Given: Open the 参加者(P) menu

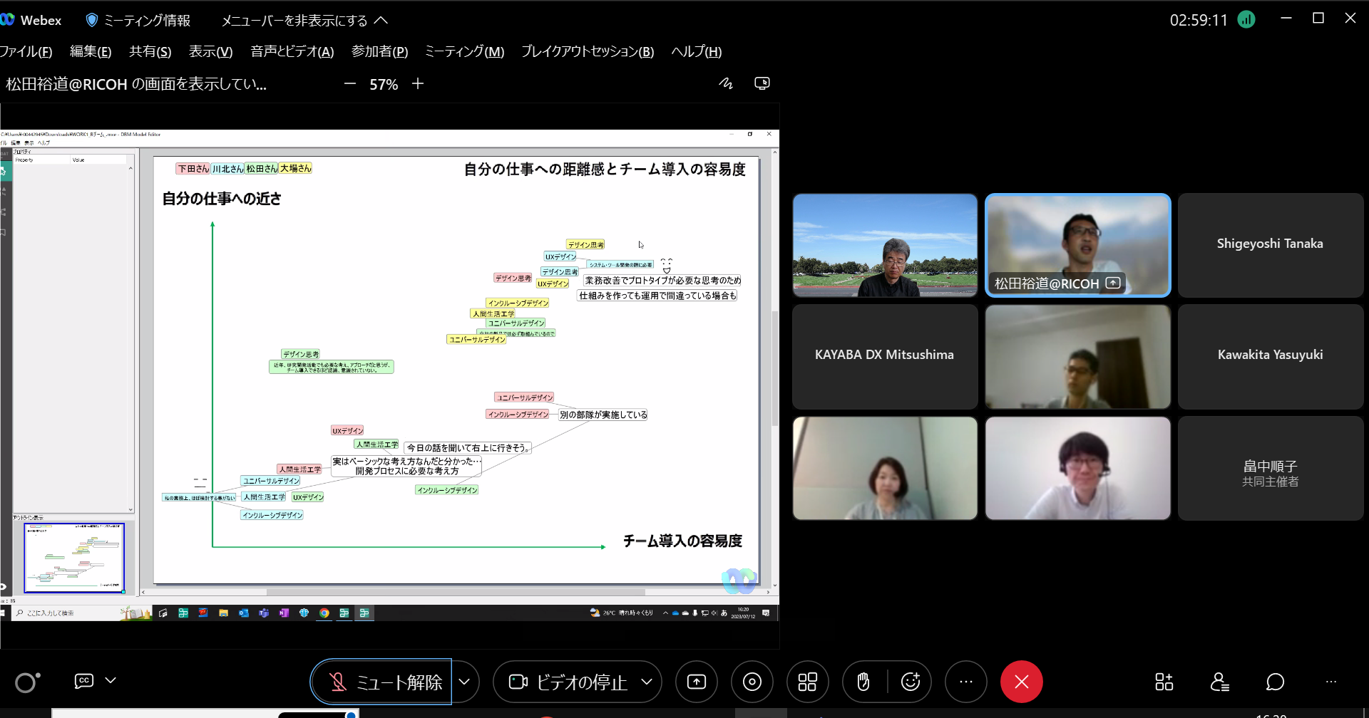Looking at the screenshot, I should pos(379,51).
